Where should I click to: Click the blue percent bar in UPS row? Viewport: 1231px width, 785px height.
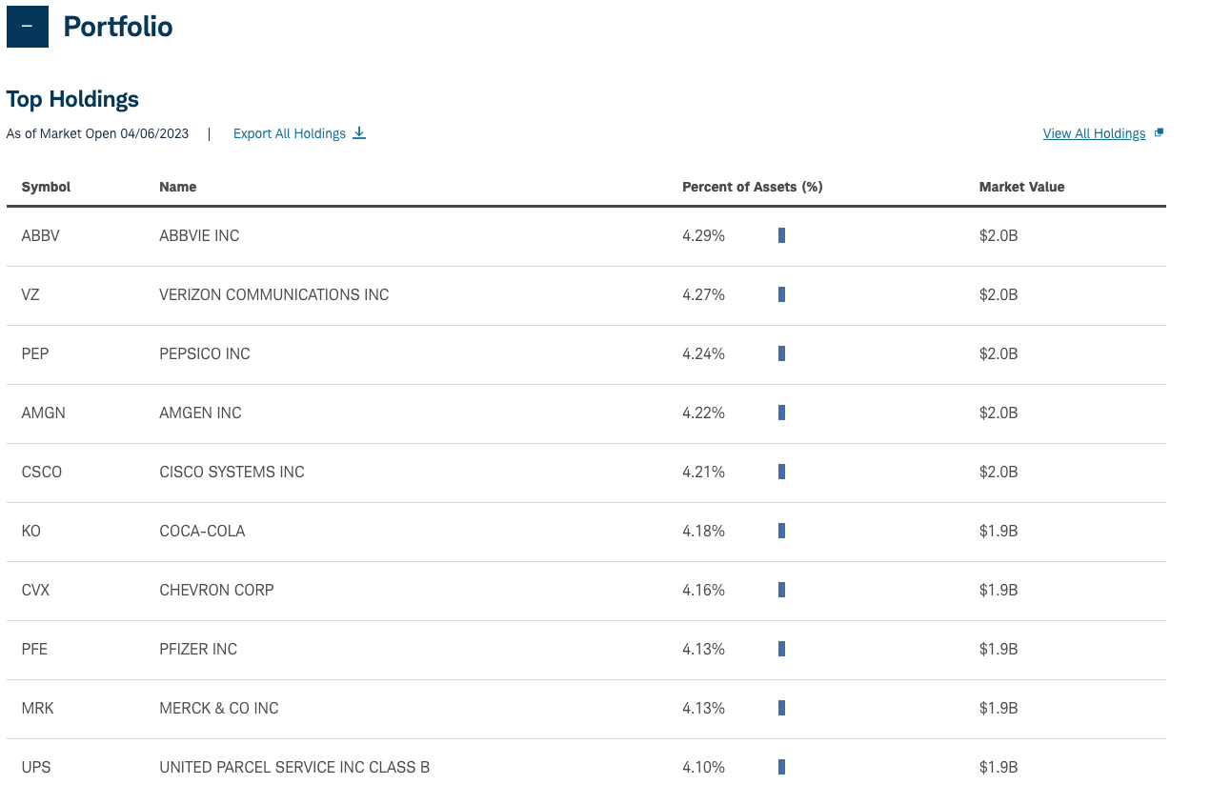click(x=781, y=767)
